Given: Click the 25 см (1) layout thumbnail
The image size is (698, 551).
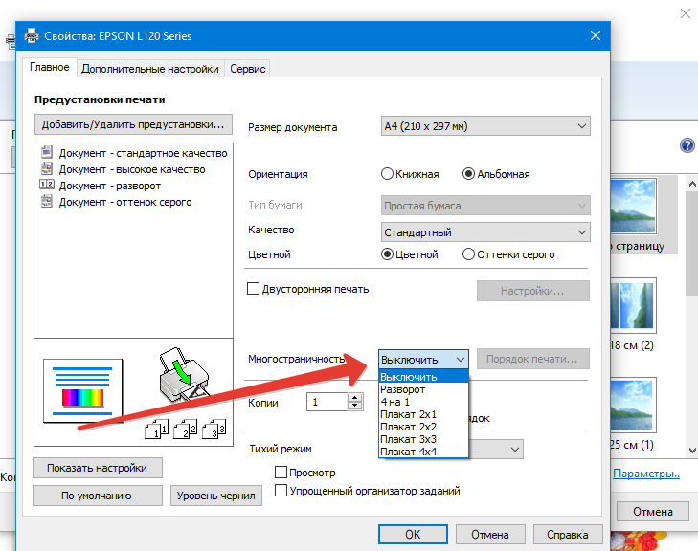Looking at the screenshot, I should point(634,406).
